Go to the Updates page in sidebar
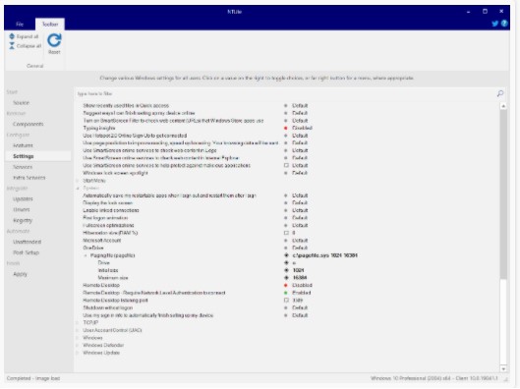The width and height of the screenshot is (520, 389). click(x=23, y=199)
